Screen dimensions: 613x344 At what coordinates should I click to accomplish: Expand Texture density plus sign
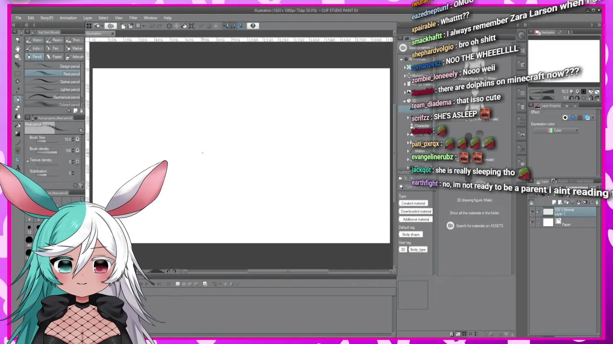pos(27,161)
